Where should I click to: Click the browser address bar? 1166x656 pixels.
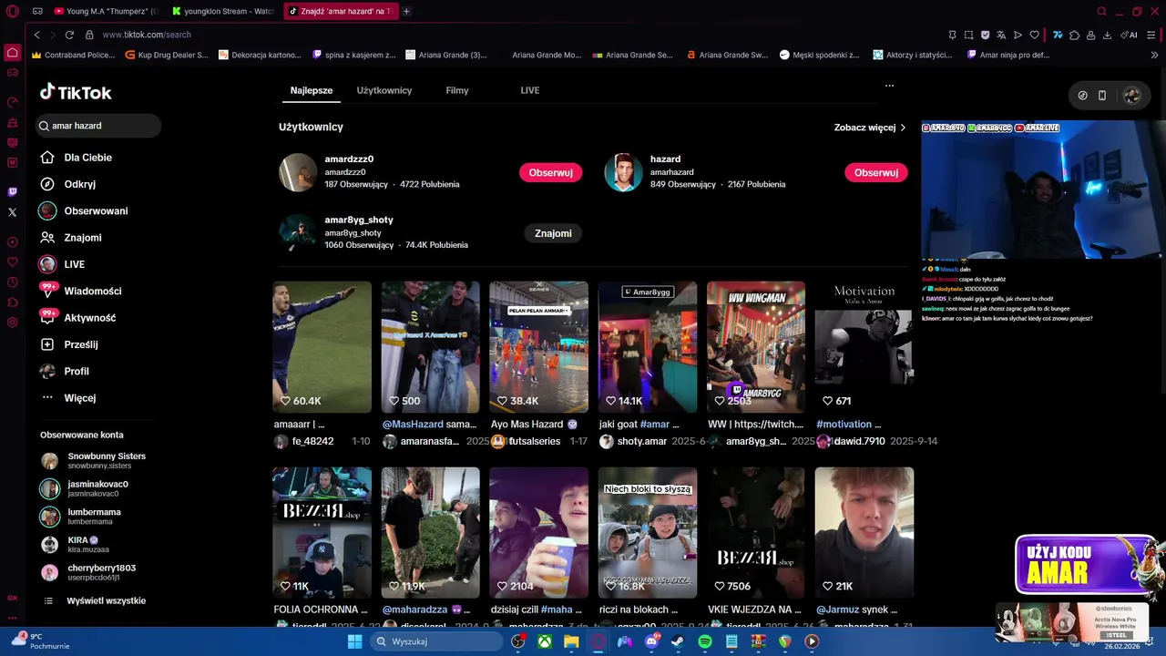510,35
